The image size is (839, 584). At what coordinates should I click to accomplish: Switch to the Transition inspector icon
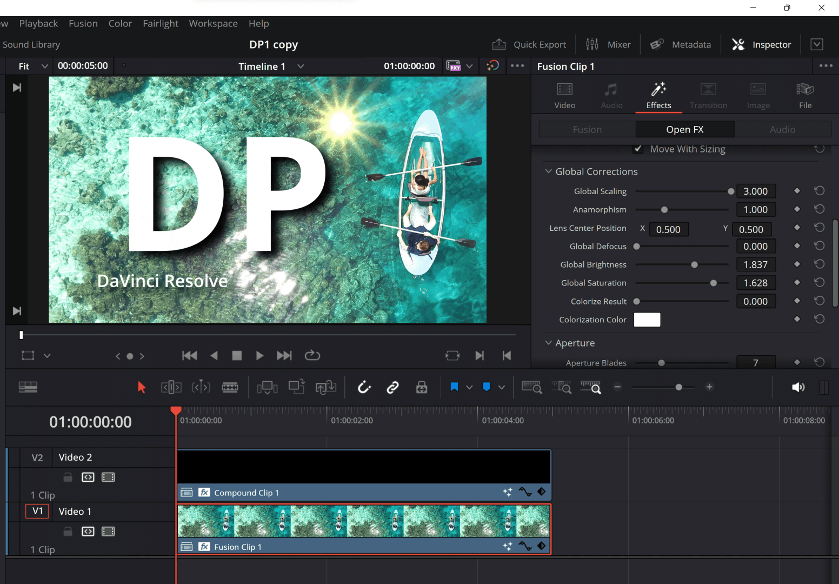tap(708, 95)
